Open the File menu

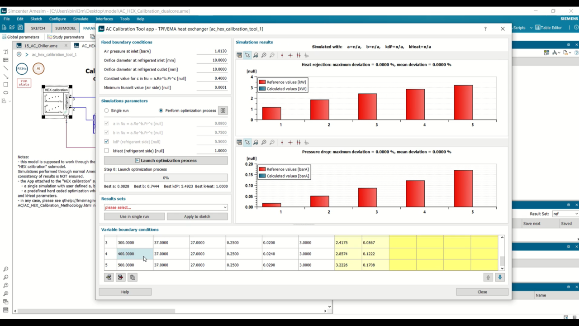coord(7,19)
